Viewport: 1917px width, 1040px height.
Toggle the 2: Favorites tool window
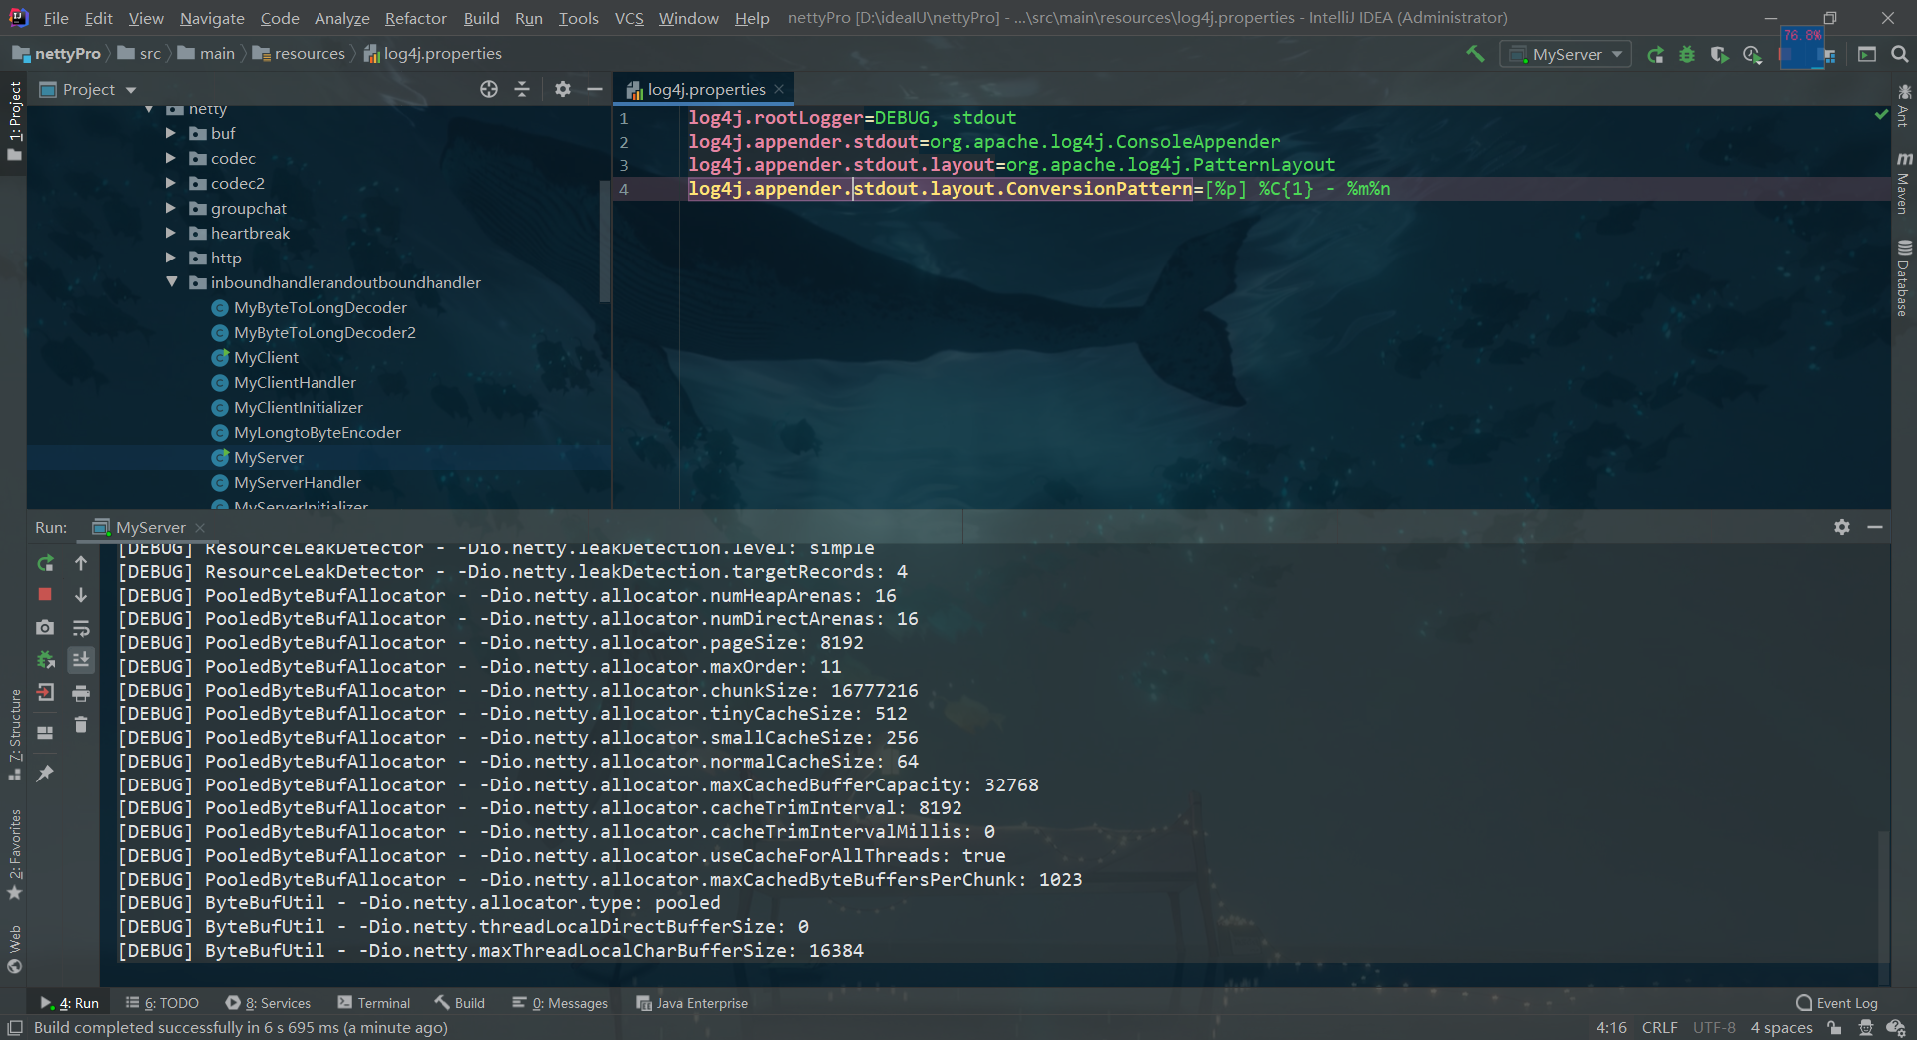point(14,854)
